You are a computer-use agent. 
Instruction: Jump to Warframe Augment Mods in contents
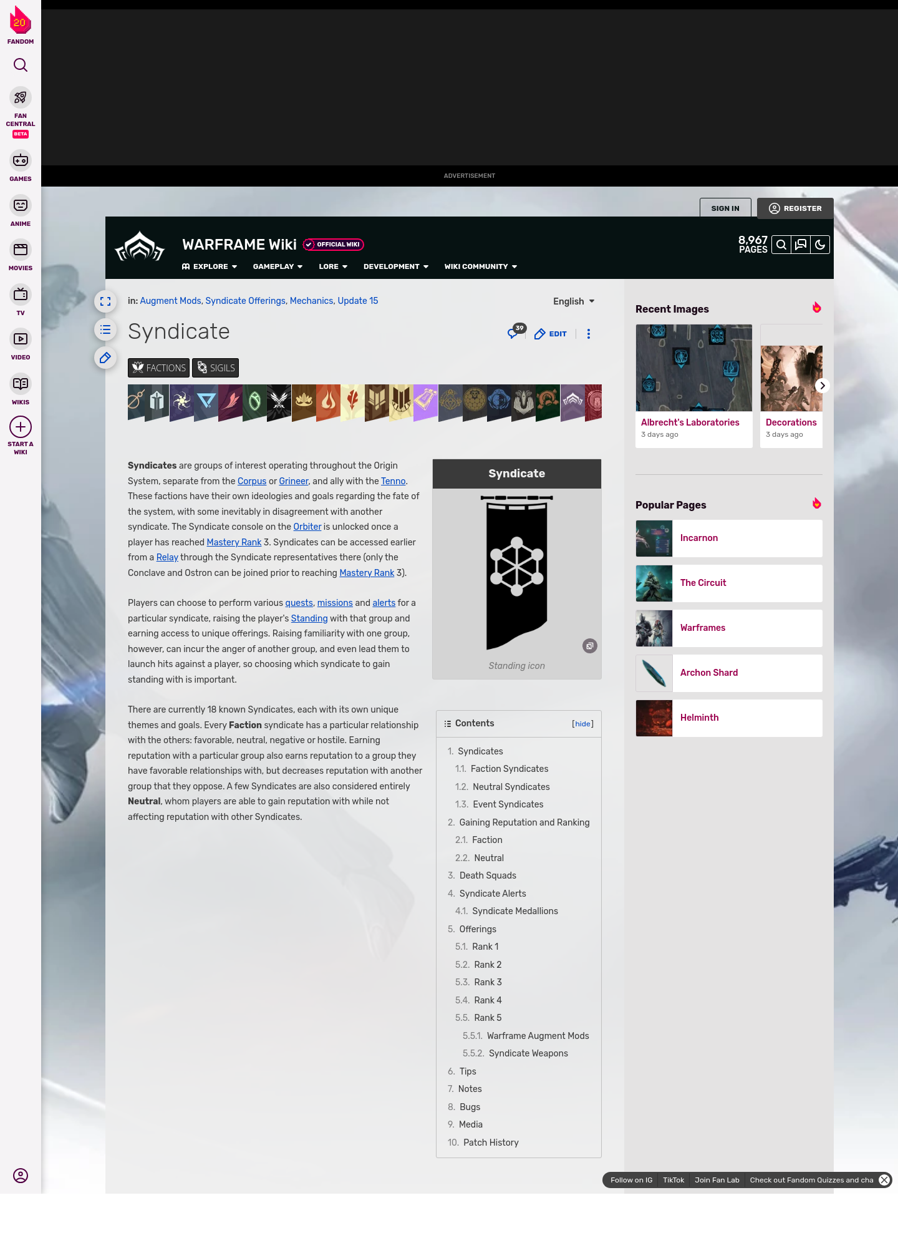pos(538,1036)
